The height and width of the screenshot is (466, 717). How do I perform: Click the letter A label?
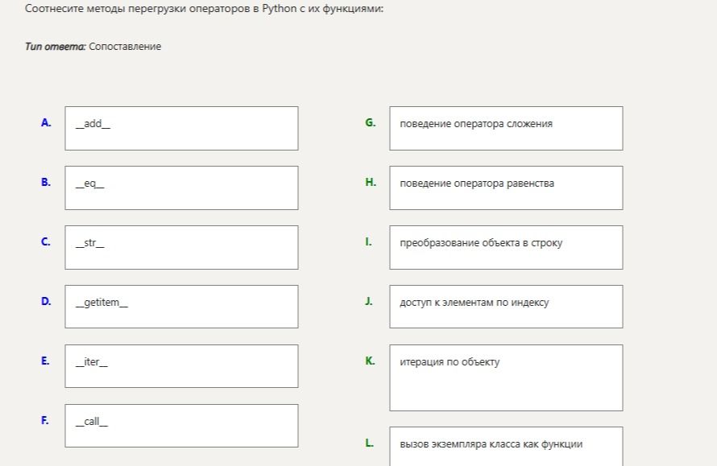tap(46, 122)
